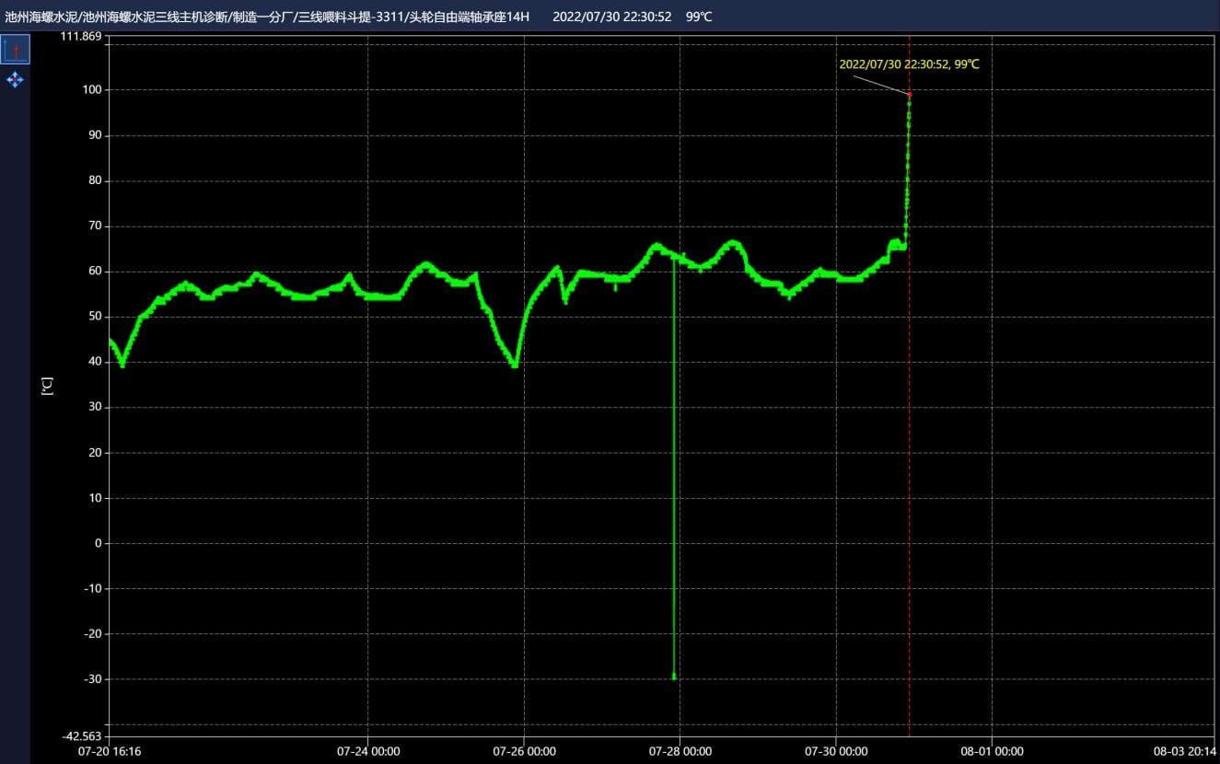Select the pan/move chart tool icon

point(15,80)
